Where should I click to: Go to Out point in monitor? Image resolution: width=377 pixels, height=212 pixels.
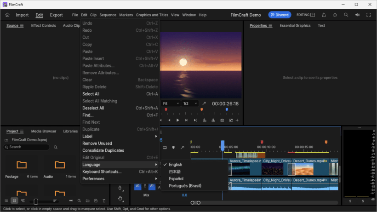tap(195, 120)
